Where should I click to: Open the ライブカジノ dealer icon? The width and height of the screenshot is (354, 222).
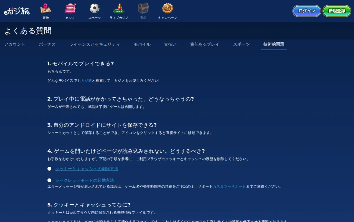119,9
